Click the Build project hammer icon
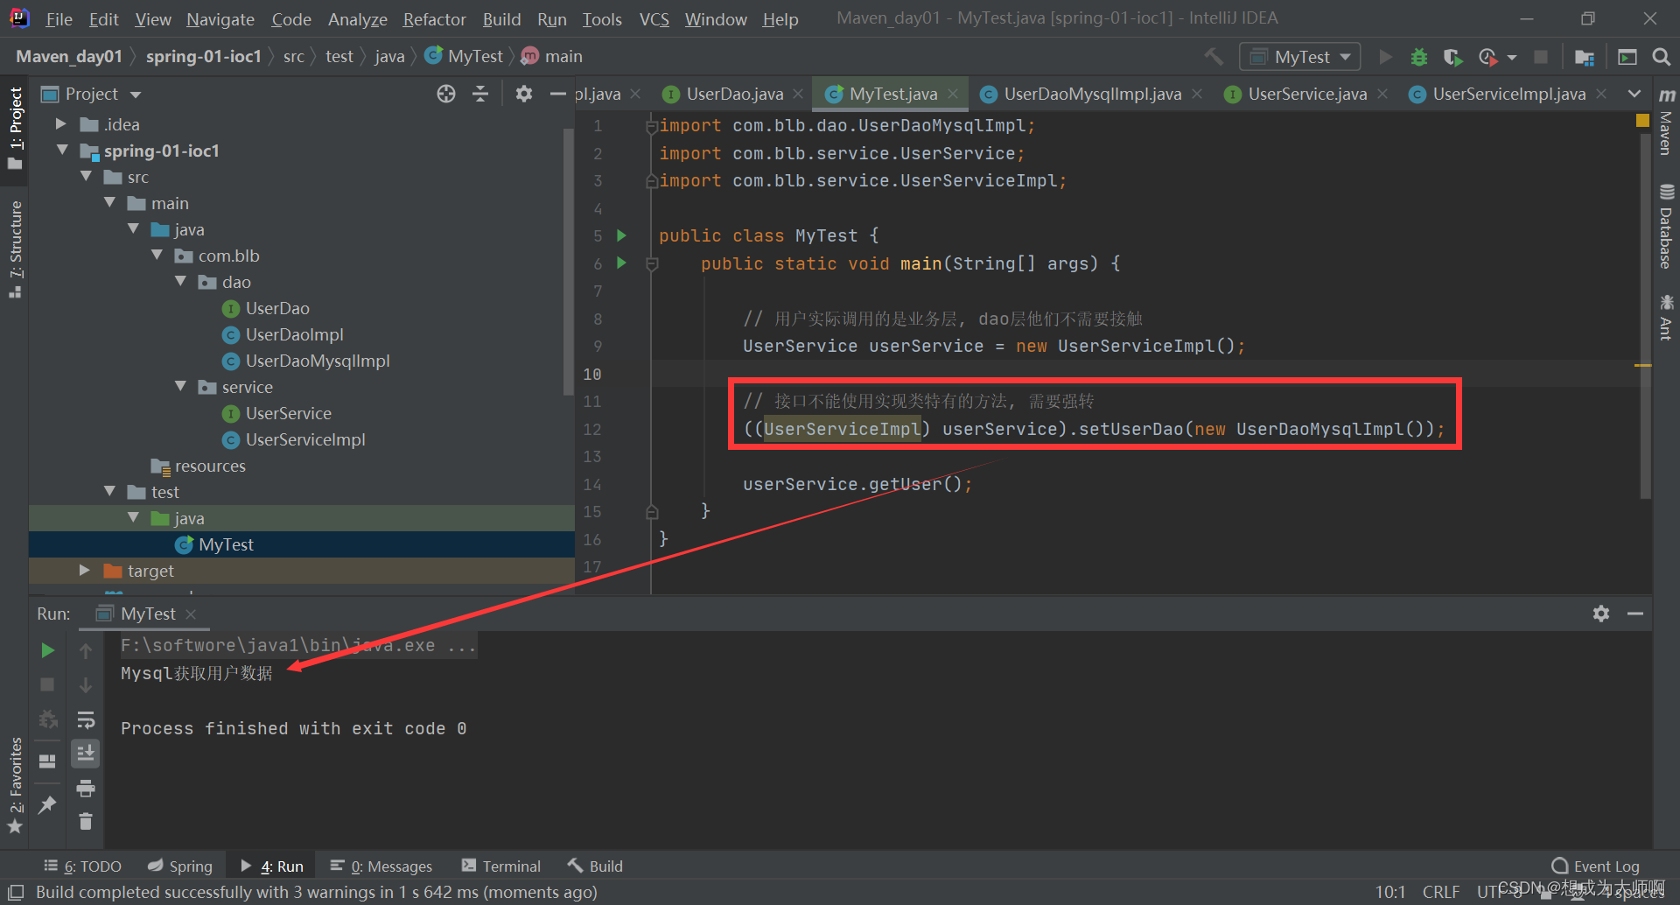 coord(1214,57)
